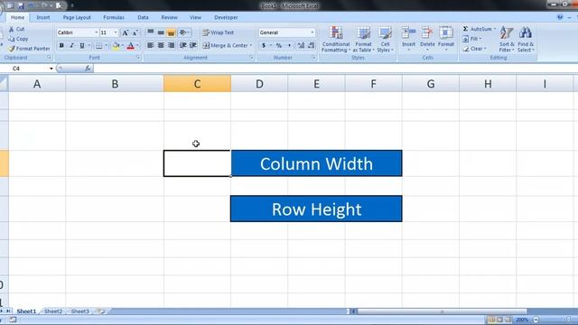Switch to the Page Layout tab
The image size is (578, 325).
[x=77, y=17]
